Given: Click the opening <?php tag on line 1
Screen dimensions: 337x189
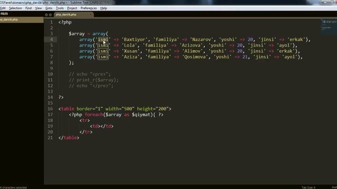Looking at the screenshot, I should pyautogui.click(x=65, y=22).
